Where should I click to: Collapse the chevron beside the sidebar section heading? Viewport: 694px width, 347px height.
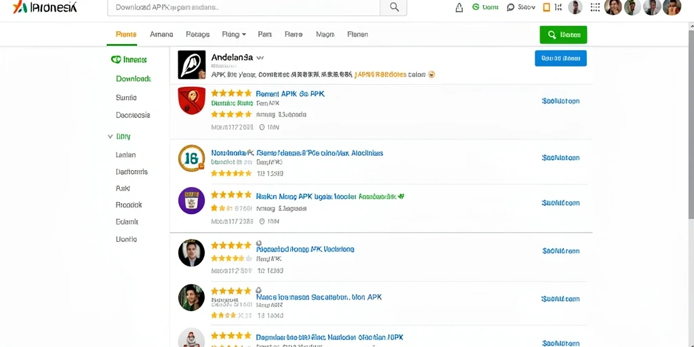point(110,137)
